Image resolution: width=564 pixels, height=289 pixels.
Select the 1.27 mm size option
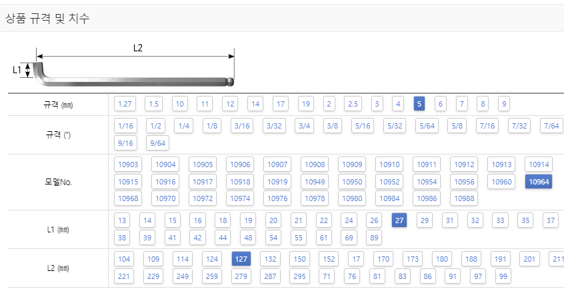[x=125, y=104]
